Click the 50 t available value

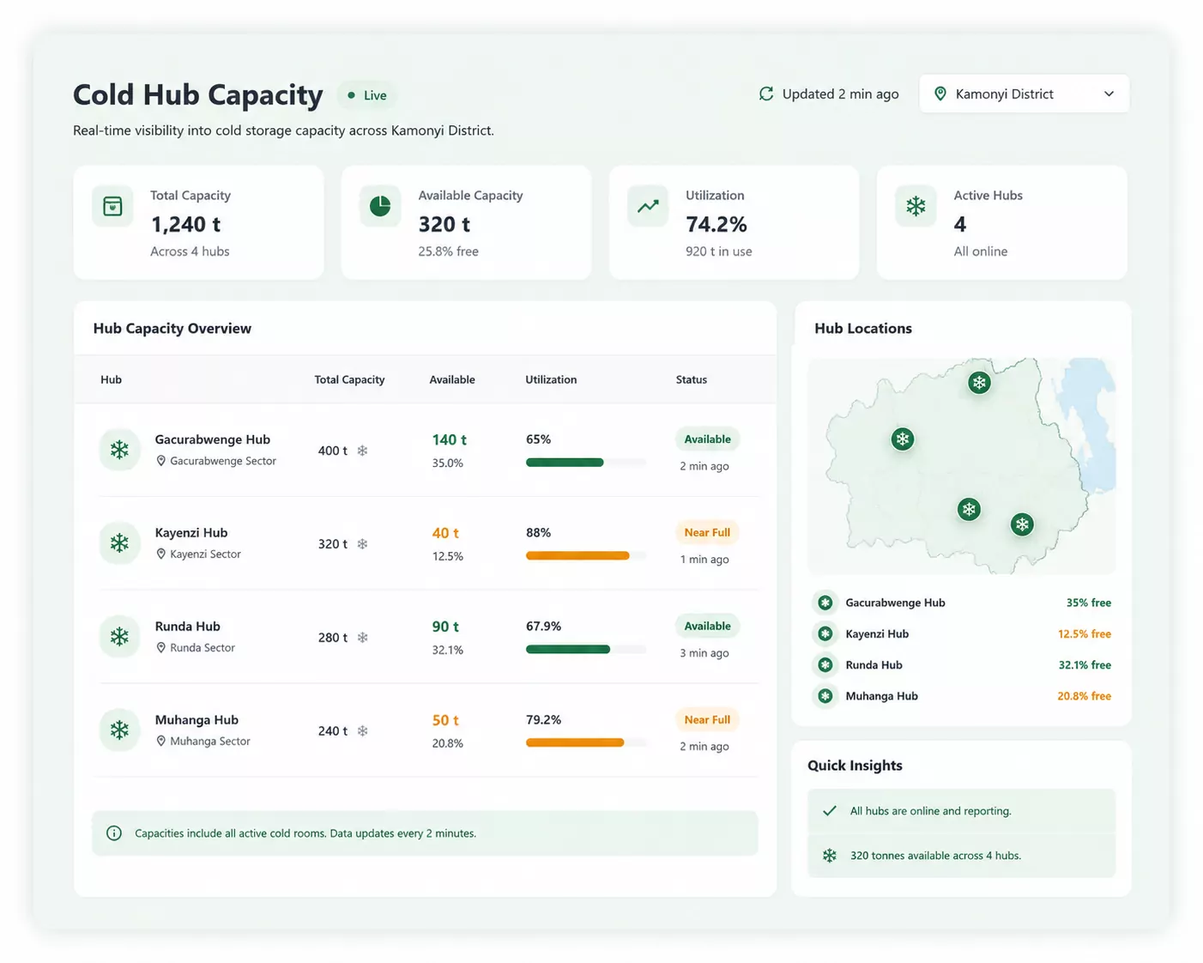(x=445, y=720)
